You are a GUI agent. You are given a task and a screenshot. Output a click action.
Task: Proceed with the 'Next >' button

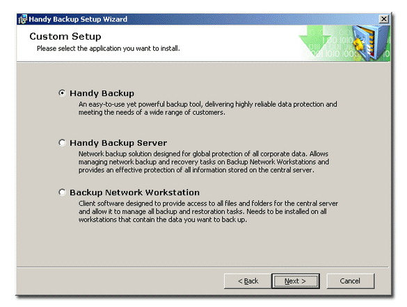click(x=296, y=281)
